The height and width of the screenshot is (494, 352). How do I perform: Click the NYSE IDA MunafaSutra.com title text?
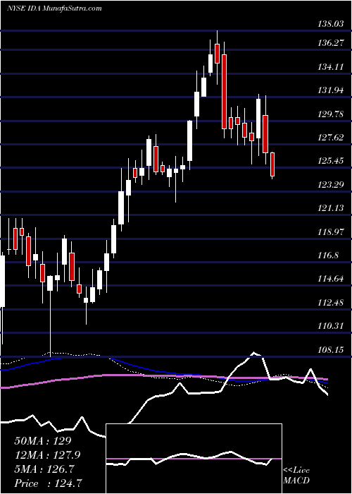tap(54, 8)
